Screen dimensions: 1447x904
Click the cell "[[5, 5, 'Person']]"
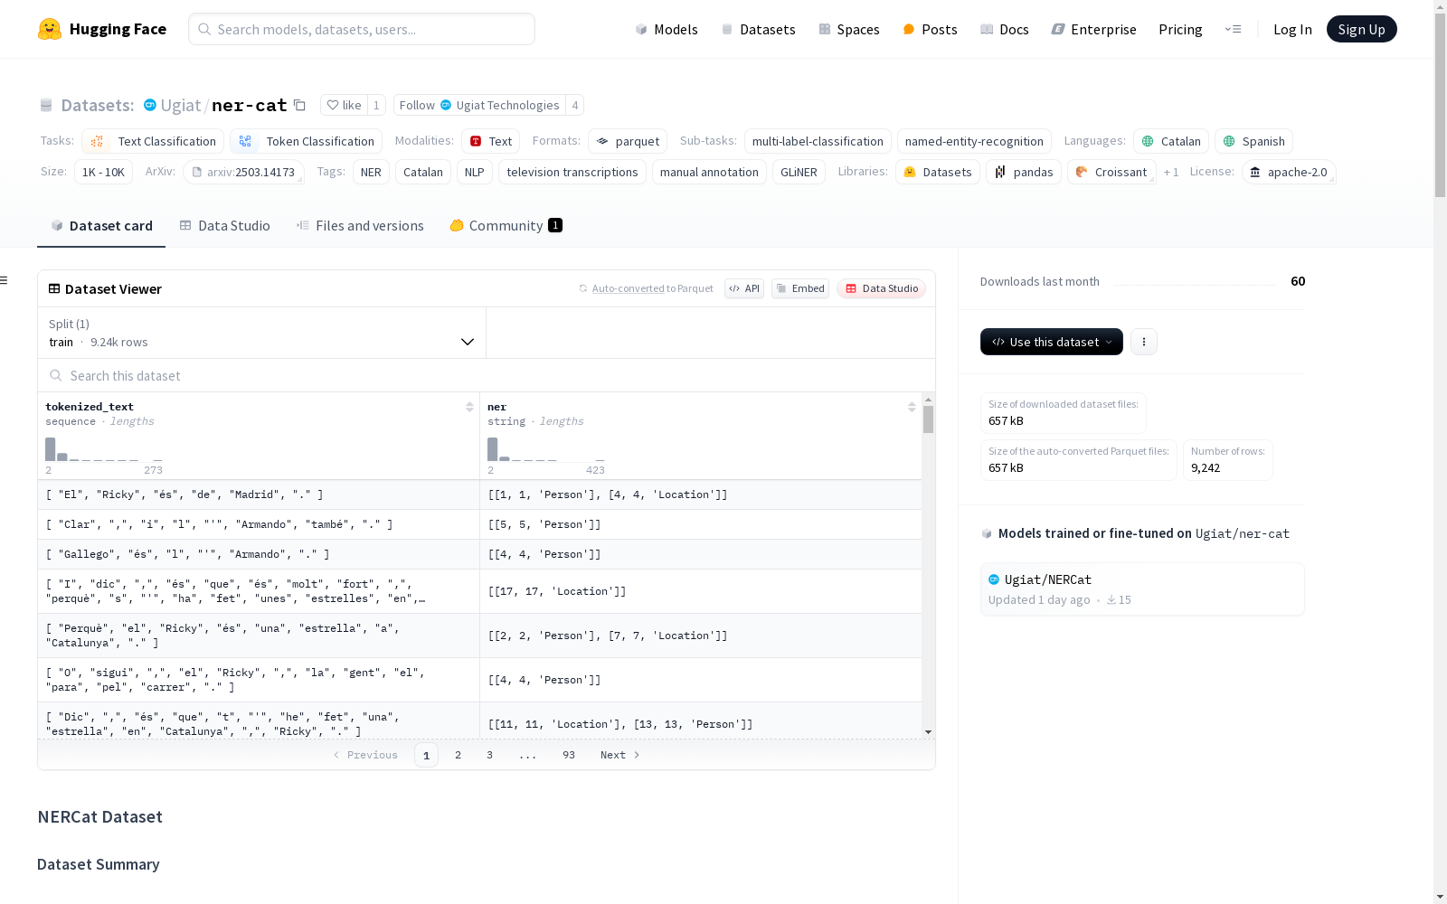click(701, 524)
